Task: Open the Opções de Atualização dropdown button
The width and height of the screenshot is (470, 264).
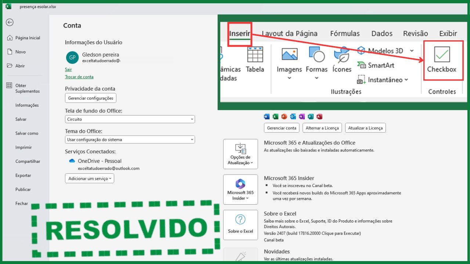Action: pyautogui.click(x=241, y=154)
